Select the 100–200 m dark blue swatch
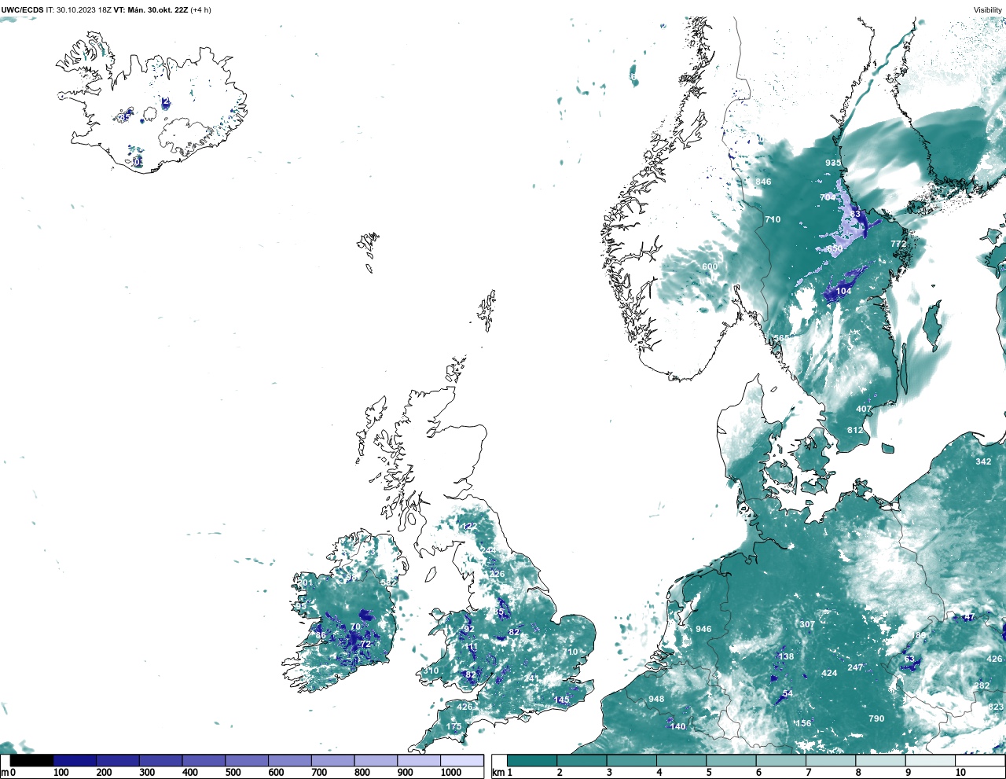Screen dimensions: 1006x779 (x=75, y=761)
